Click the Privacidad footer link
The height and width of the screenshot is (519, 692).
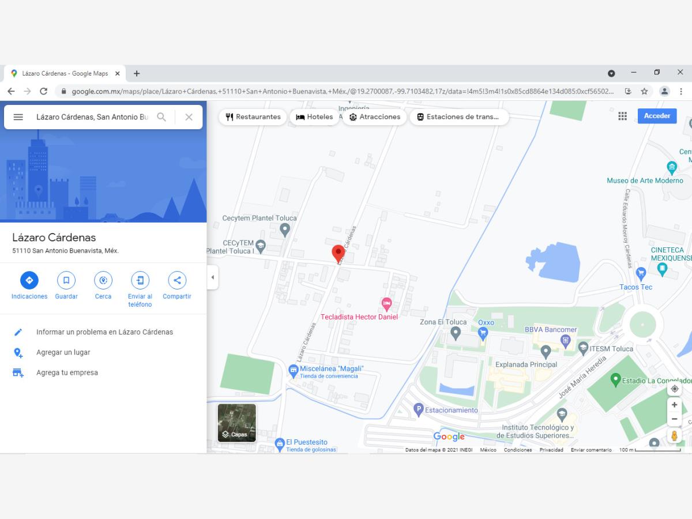point(551,450)
